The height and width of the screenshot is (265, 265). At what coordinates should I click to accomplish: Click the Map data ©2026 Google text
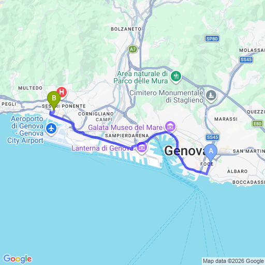click(x=233, y=261)
